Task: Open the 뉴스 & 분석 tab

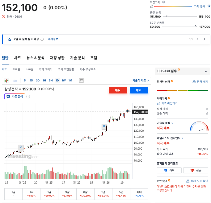Action: pyautogui.click(x=36, y=58)
